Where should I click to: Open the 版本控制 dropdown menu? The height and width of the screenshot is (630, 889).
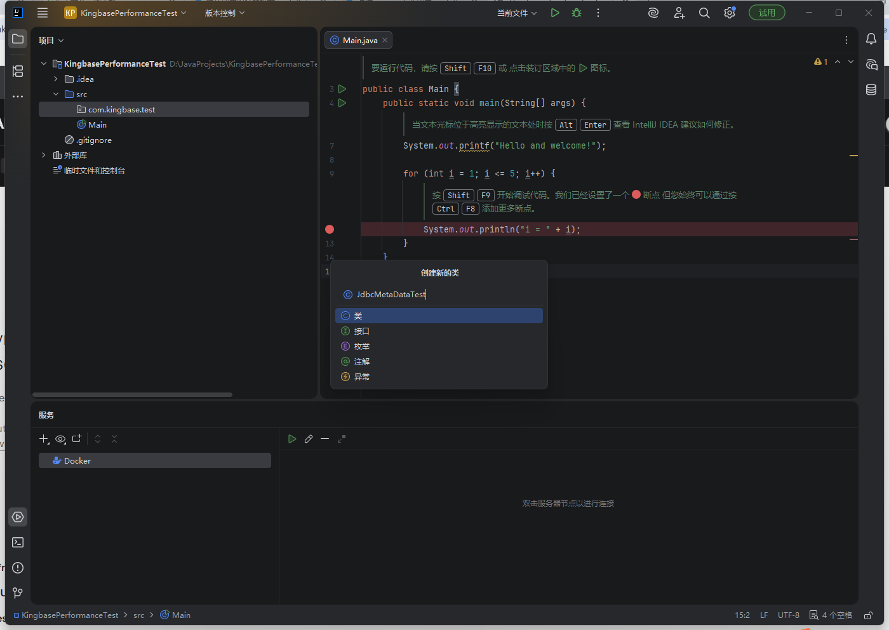click(224, 13)
